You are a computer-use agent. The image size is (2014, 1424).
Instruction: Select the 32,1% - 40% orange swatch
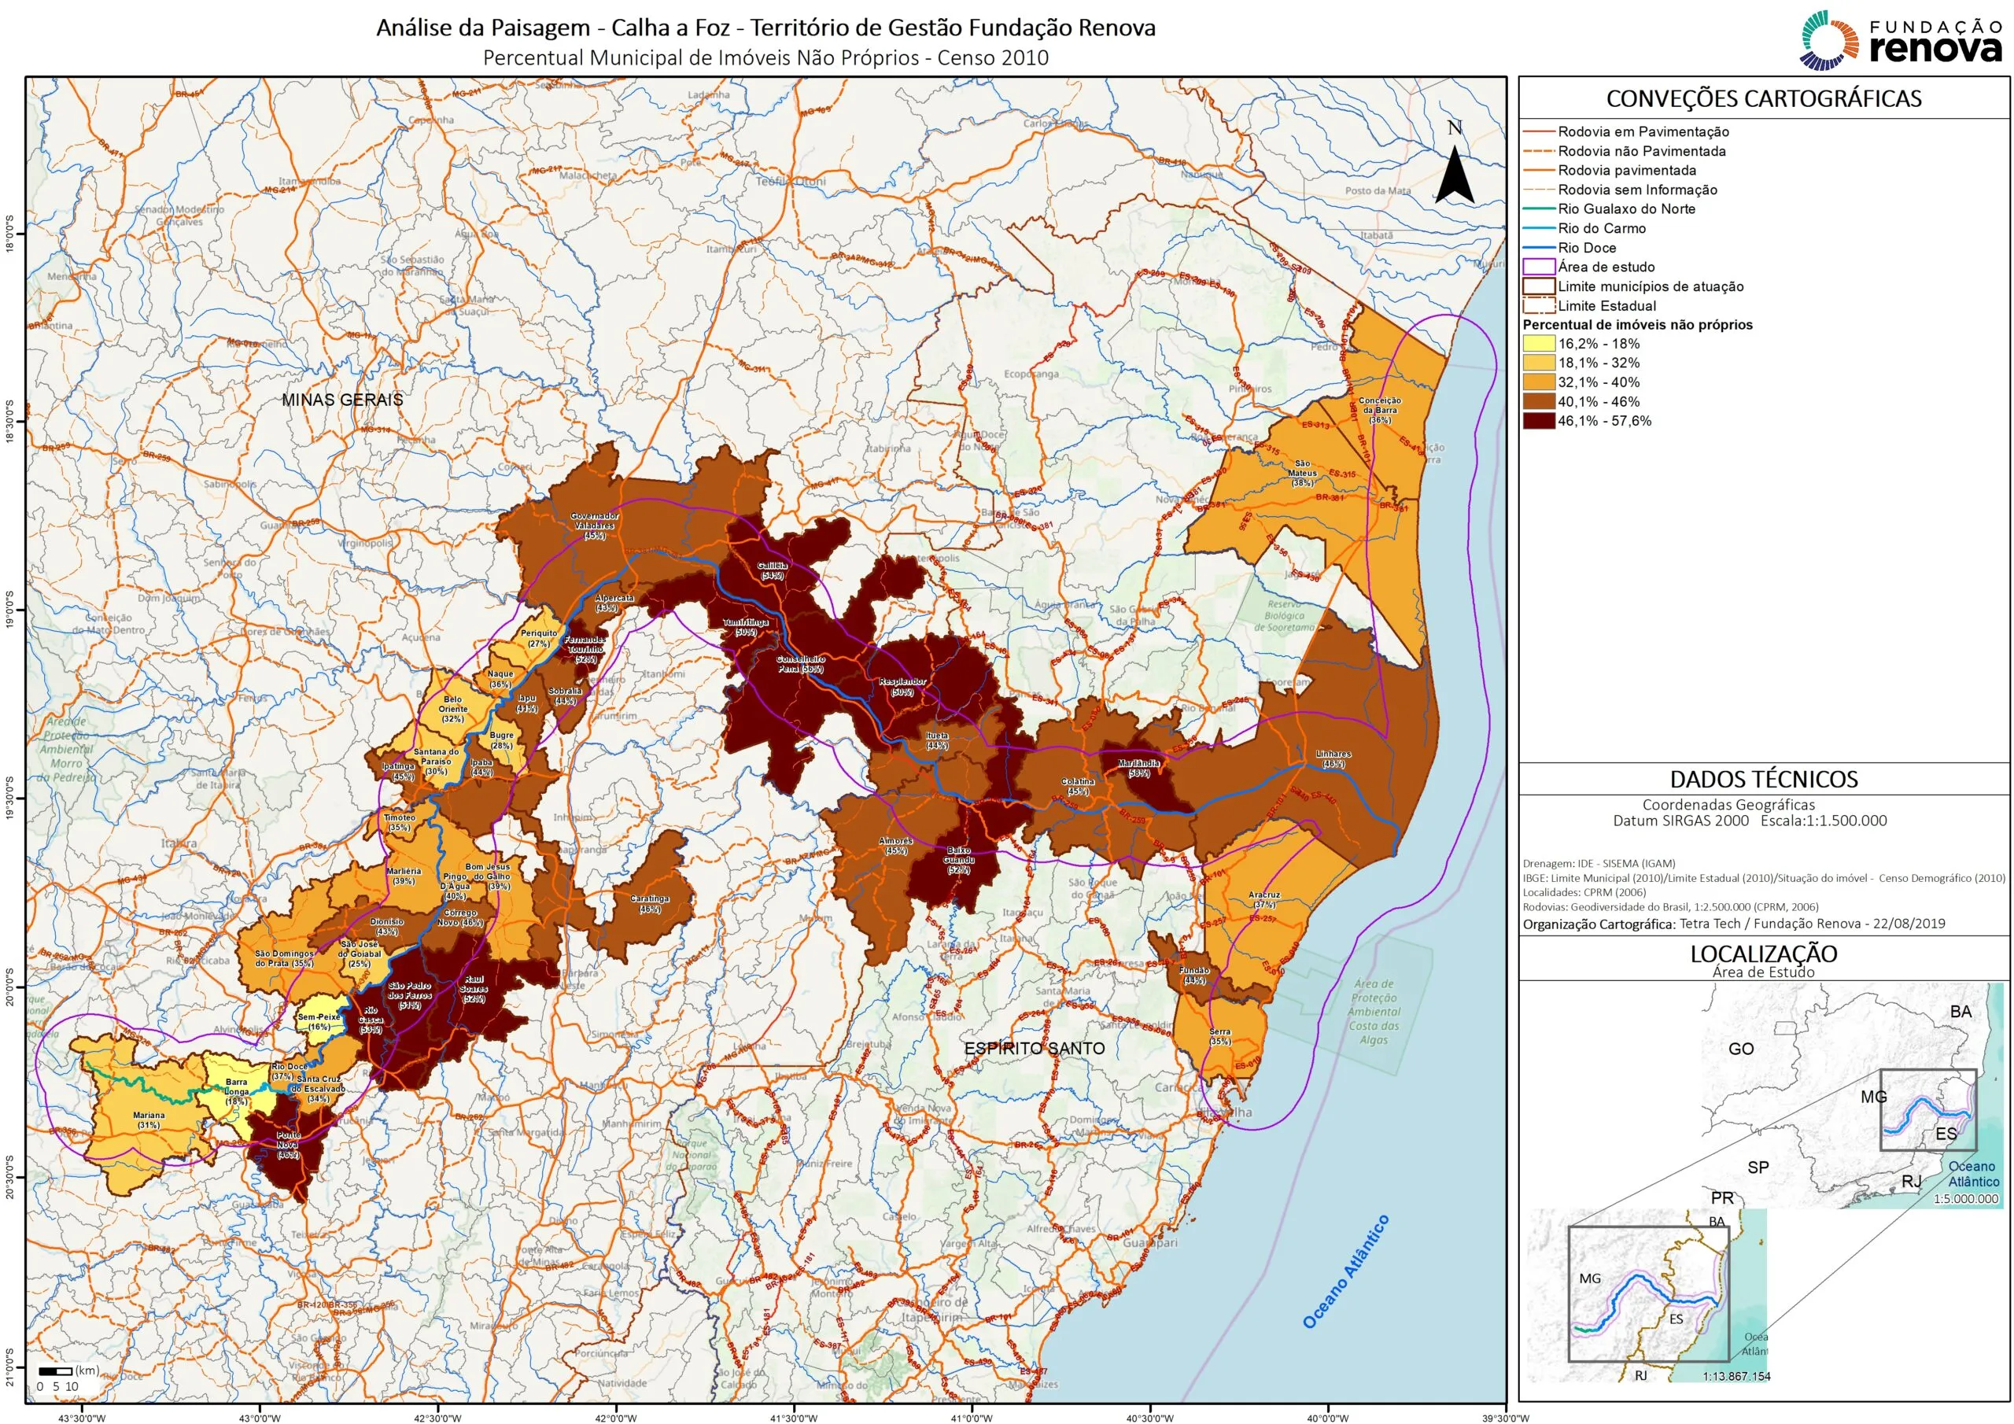point(1539,382)
